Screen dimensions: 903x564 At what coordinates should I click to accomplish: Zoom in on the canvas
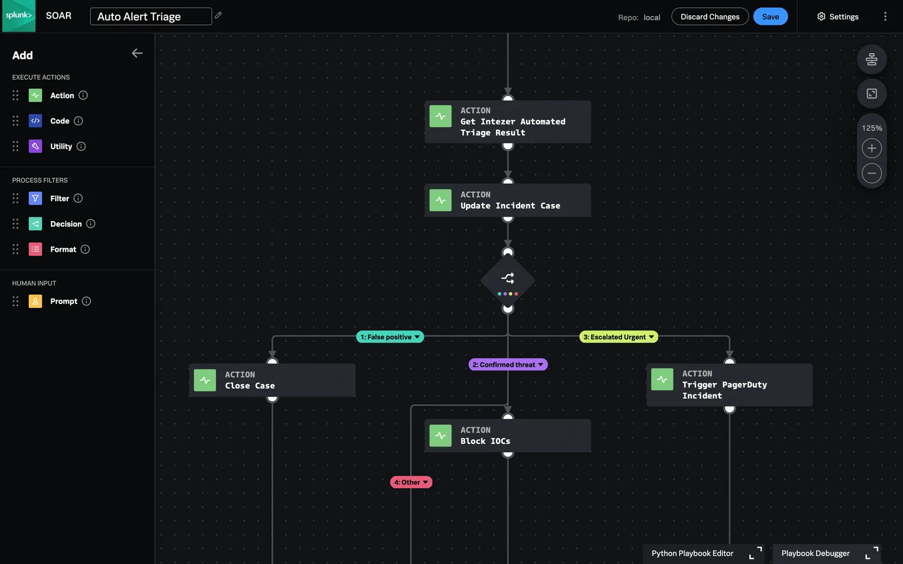(x=871, y=148)
